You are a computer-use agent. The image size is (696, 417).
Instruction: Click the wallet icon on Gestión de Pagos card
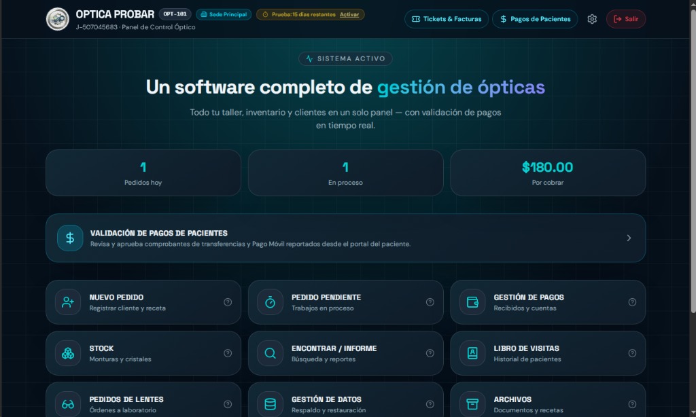[472, 302]
